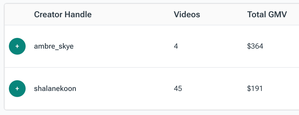
Task: Select the video count 4 cell
Action: coord(176,46)
